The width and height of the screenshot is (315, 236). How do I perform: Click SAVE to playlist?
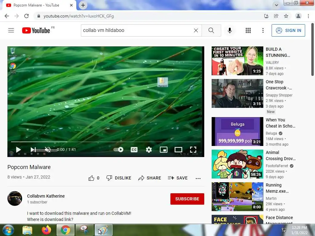point(177,178)
